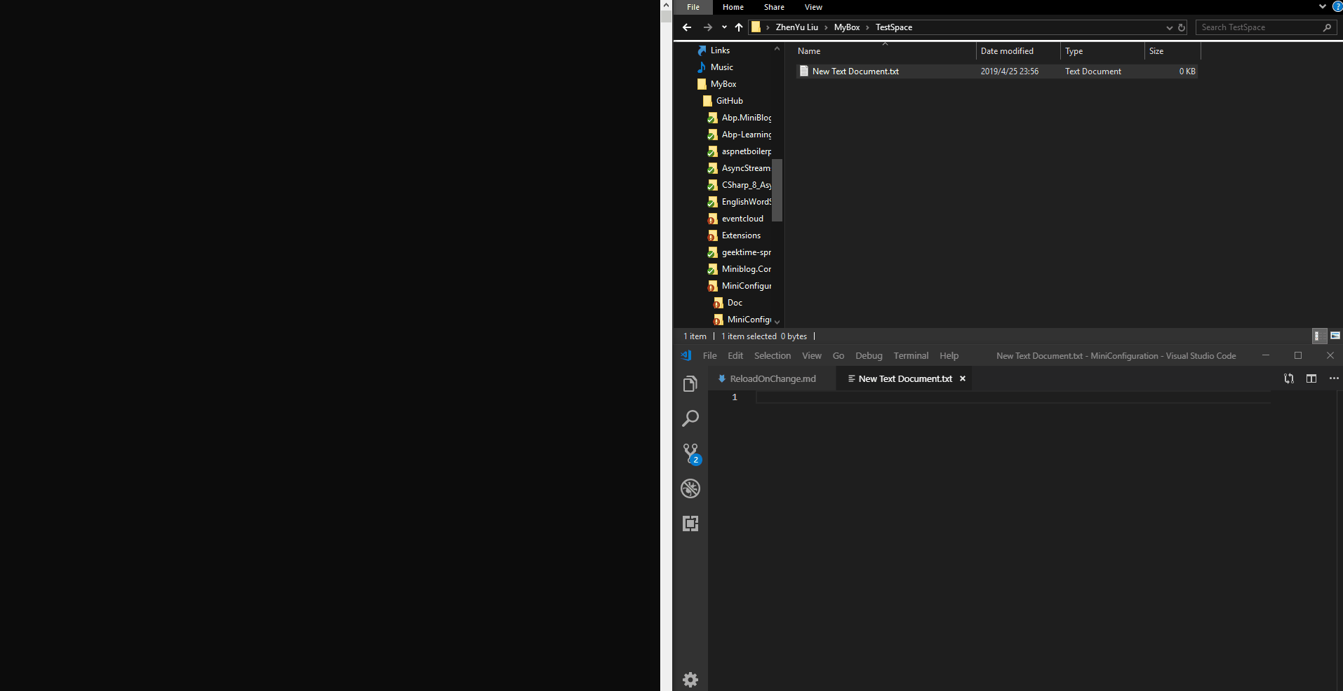Sort files by Name column
1343x691 pixels.
point(884,51)
